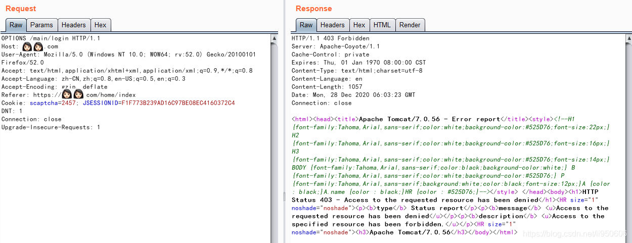Click the 'Response' panel heading
Screen dimensions: 632x243
(x=313, y=9)
